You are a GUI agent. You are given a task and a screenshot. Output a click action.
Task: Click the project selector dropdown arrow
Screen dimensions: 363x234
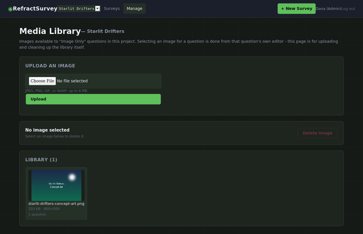[98, 8]
